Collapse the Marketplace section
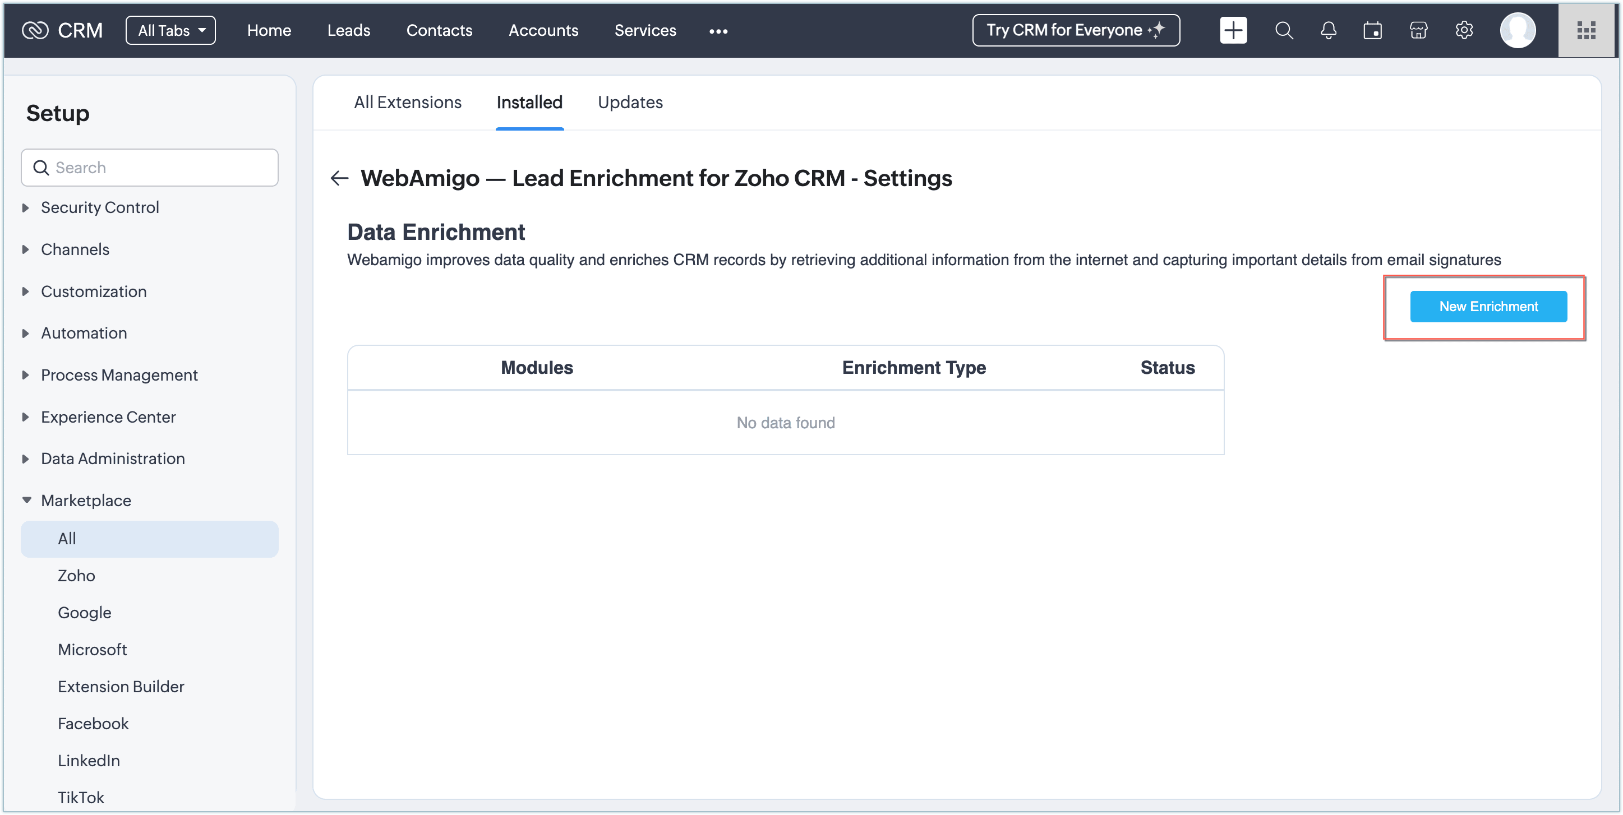The height and width of the screenshot is (815, 1623). tap(86, 500)
